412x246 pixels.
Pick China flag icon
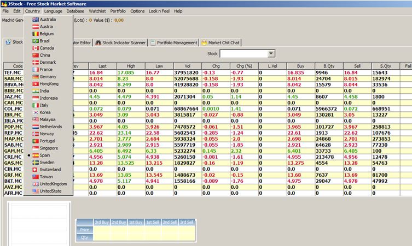coord(36,55)
